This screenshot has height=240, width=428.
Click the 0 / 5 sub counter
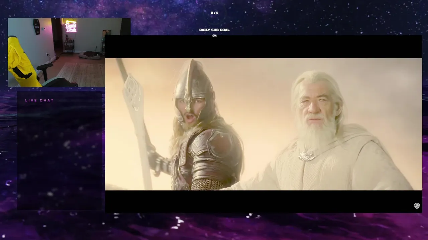tap(214, 13)
